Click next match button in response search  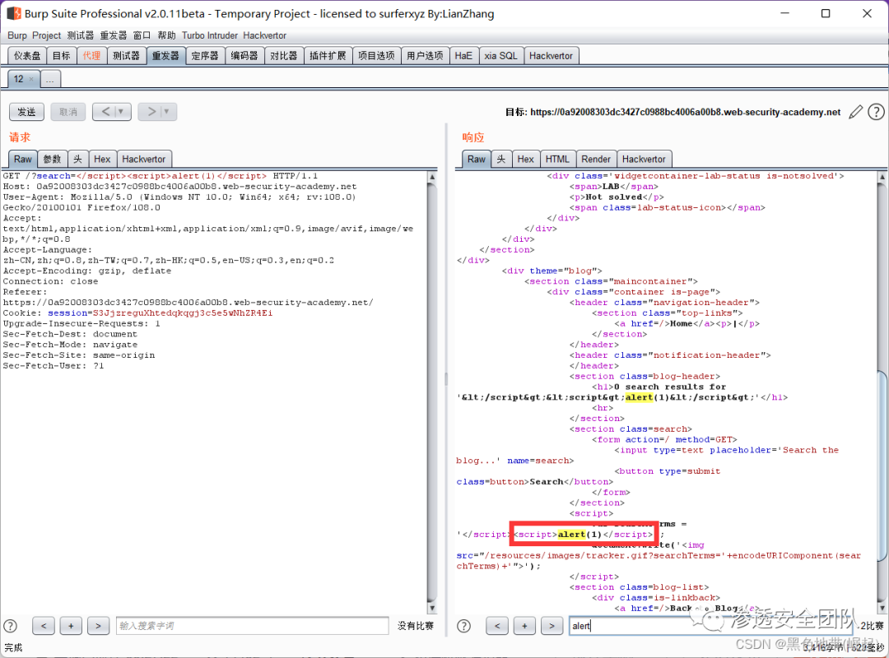[x=552, y=626]
